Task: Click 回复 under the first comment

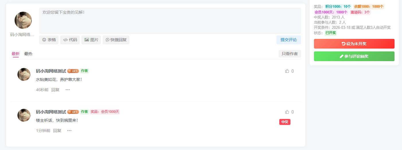Action: pos(55,90)
